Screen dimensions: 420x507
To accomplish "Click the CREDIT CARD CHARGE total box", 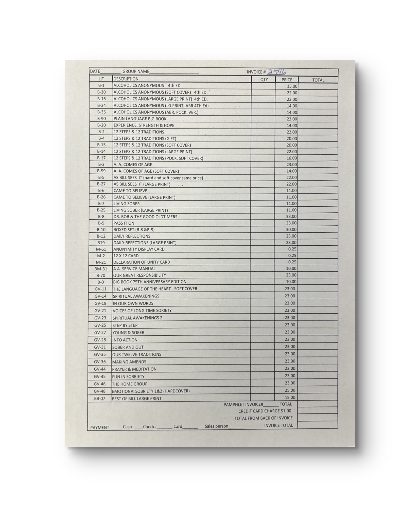I will point(317,411).
